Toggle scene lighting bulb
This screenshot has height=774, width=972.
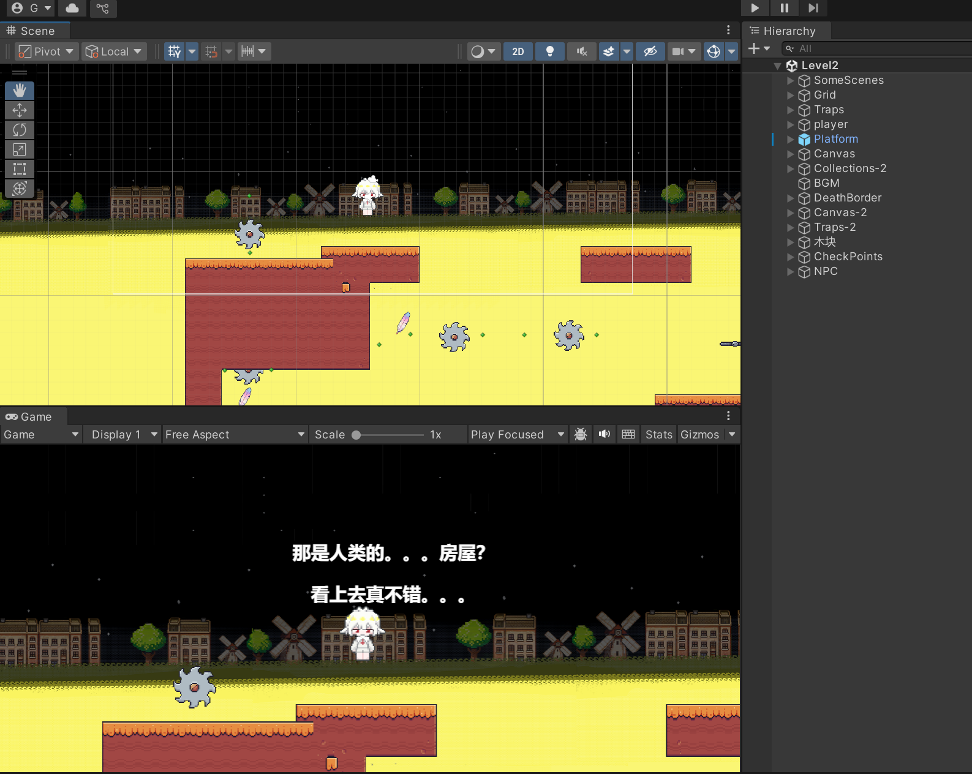[x=550, y=51]
